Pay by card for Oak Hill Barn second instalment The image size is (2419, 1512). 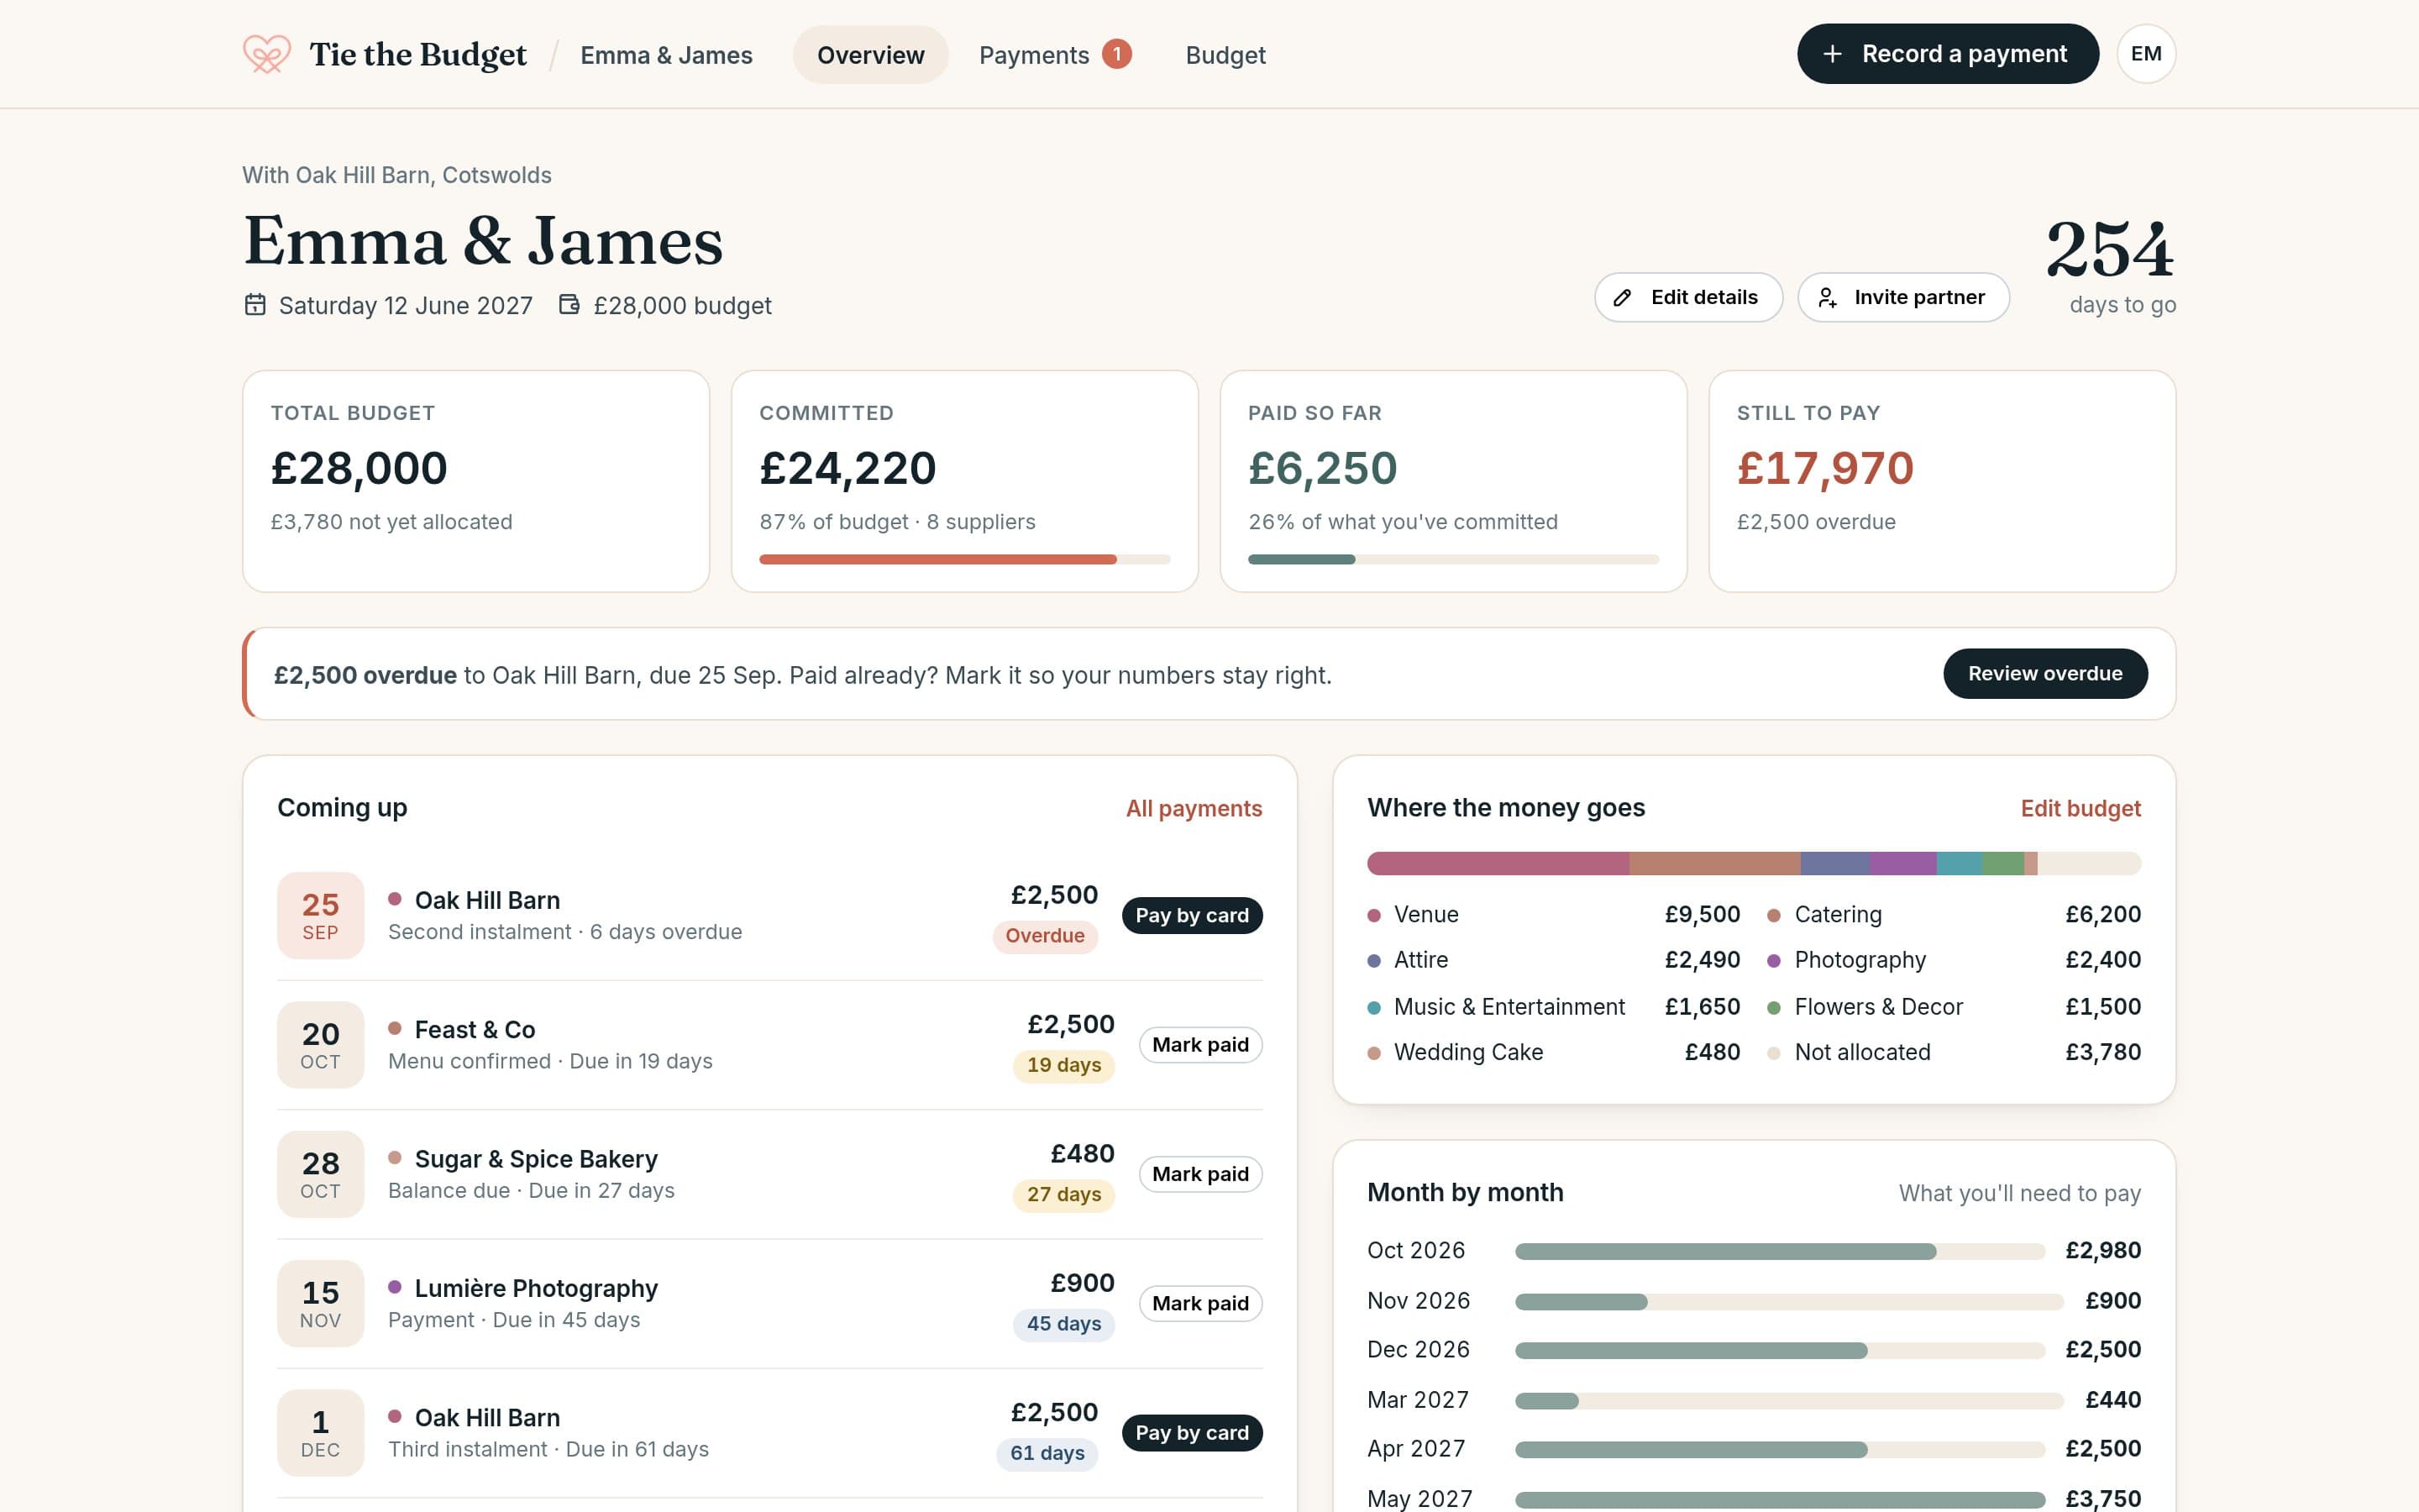click(1192, 915)
